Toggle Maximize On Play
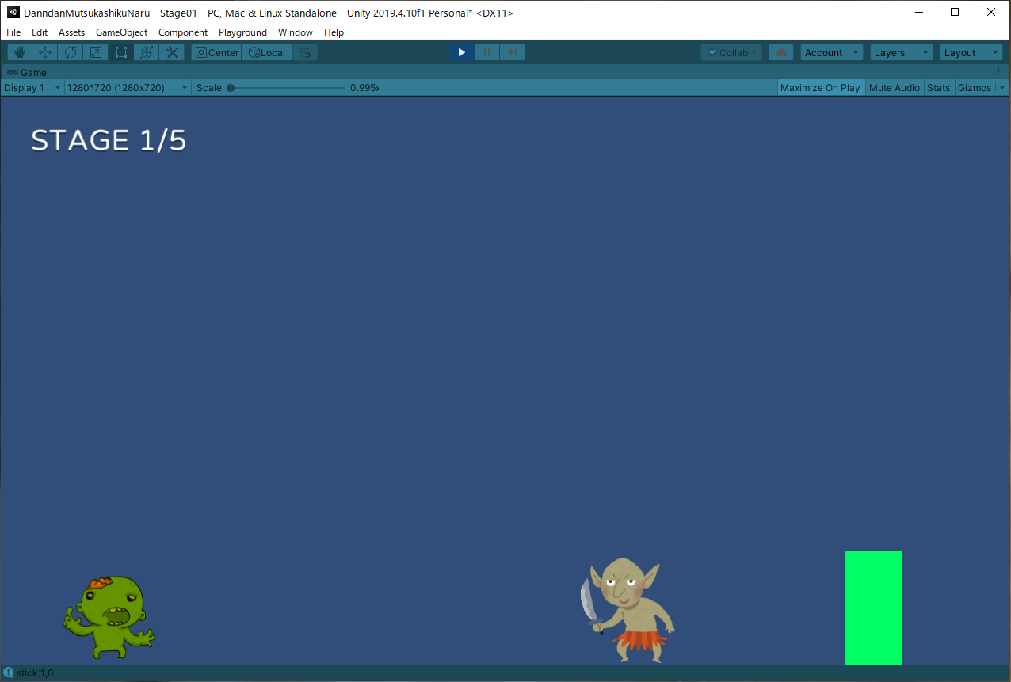The width and height of the screenshot is (1011, 682). point(820,87)
